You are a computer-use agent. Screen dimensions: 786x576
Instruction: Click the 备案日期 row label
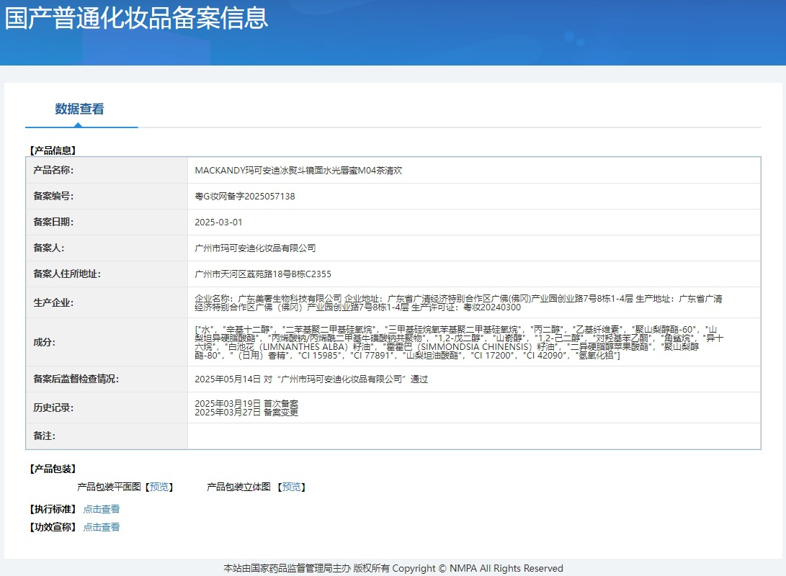(x=53, y=222)
